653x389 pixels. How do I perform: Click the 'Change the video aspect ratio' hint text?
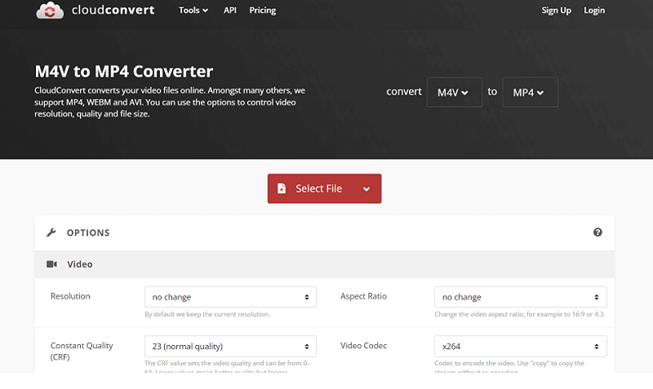tap(520, 314)
